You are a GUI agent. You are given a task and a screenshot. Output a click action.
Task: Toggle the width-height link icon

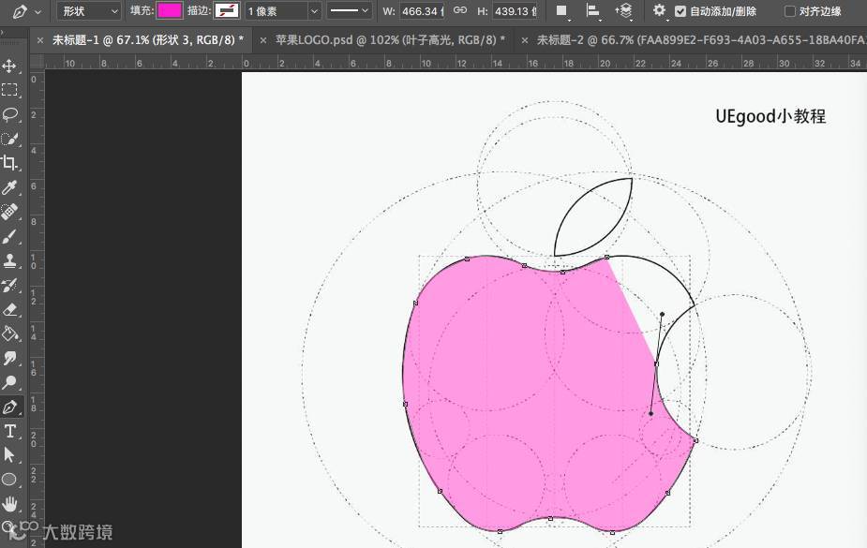tap(459, 10)
